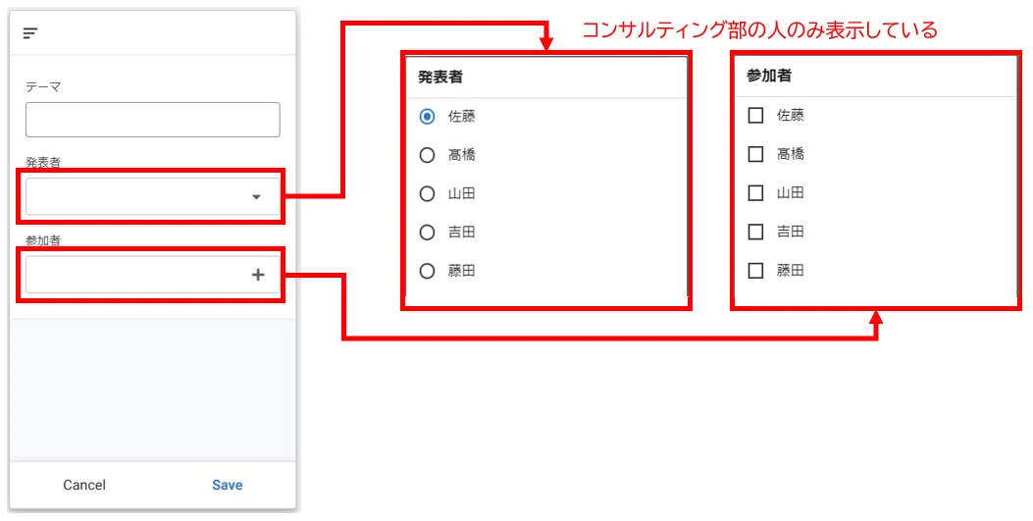Click the Save button
This screenshot has height=521, width=1033.
point(228,485)
